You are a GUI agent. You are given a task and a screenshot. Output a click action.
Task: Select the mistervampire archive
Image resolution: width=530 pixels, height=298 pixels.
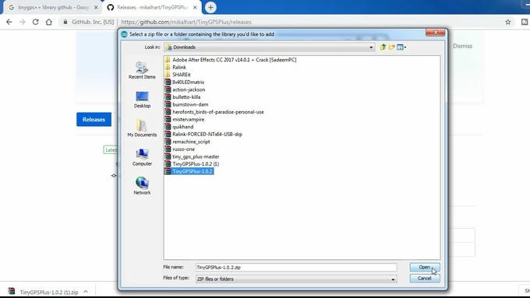(184, 119)
